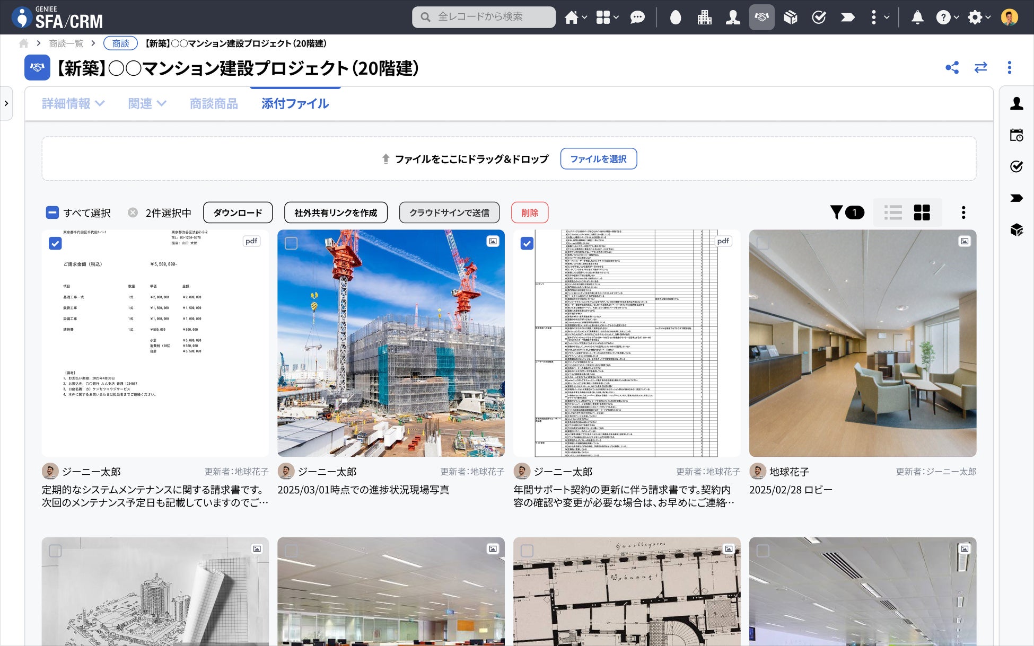This screenshot has height=646, width=1034.
Task: Uncheck the first pdf invoice checkbox
Action: tap(55, 243)
